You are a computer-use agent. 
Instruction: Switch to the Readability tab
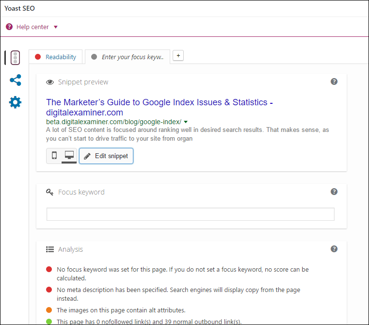coord(56,57)
